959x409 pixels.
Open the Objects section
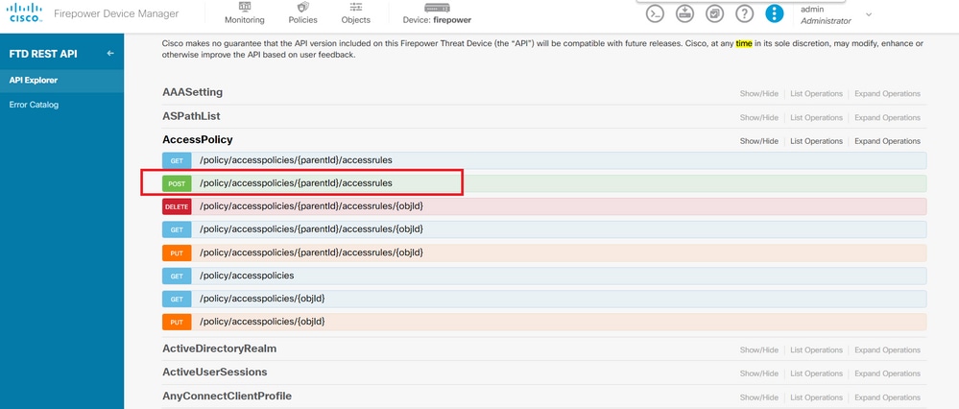355,13
